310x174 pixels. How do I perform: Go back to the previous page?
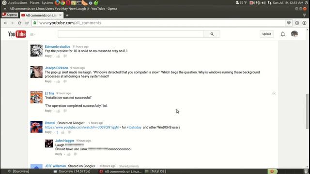coord(5,23)
